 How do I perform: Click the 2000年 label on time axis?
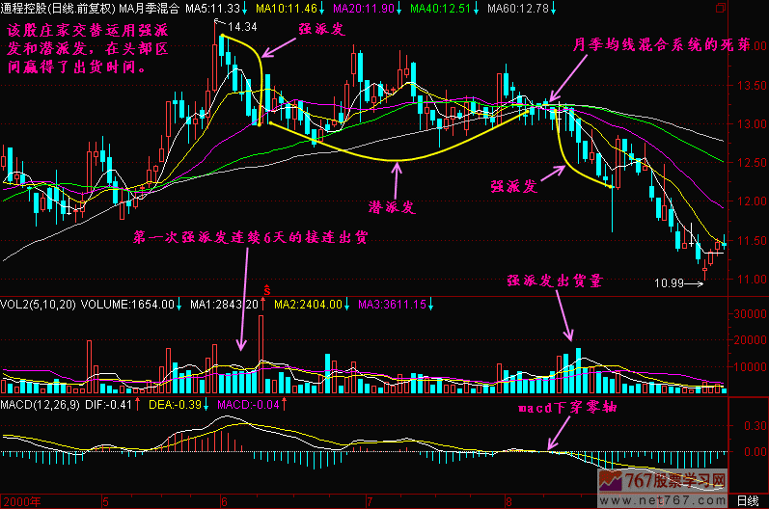pos(19,501)
